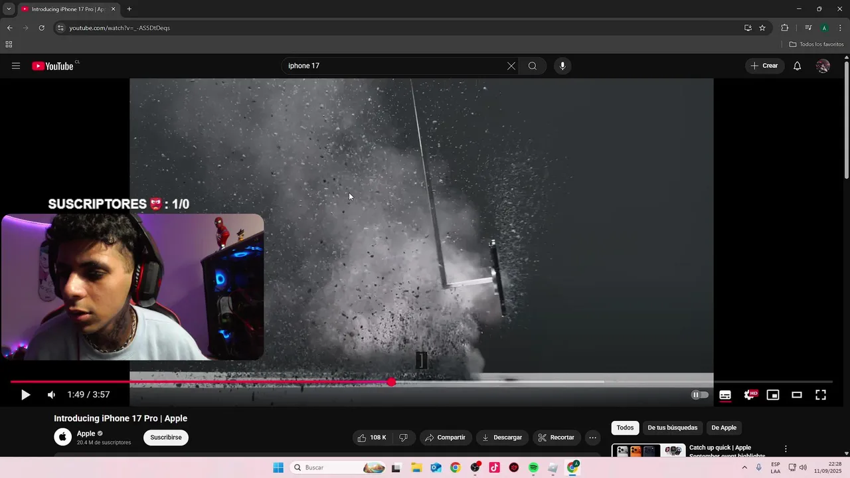
Task: Bookmark this page with the star
Action: 762,28
